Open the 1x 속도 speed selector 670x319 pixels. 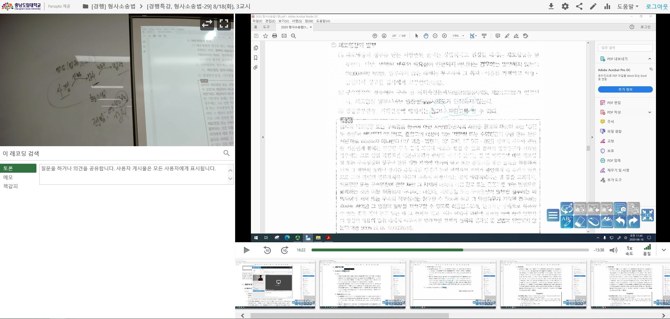(629, 250)
